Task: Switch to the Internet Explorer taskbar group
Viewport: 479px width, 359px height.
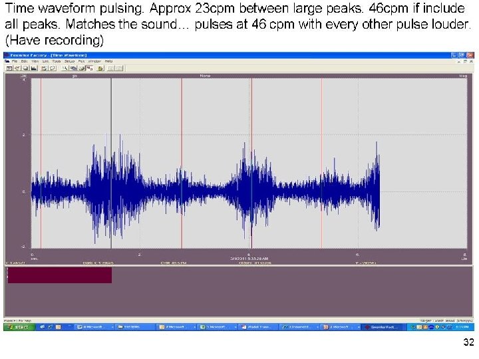Action: pos(299,327)
